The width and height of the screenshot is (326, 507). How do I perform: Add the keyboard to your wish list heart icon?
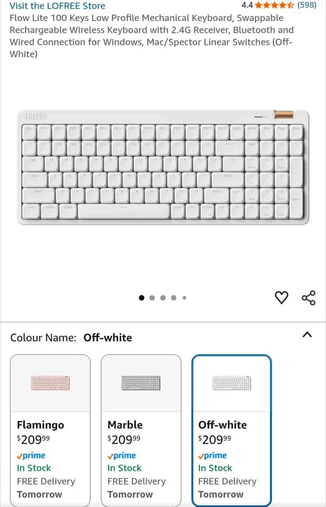coord(282,298)
